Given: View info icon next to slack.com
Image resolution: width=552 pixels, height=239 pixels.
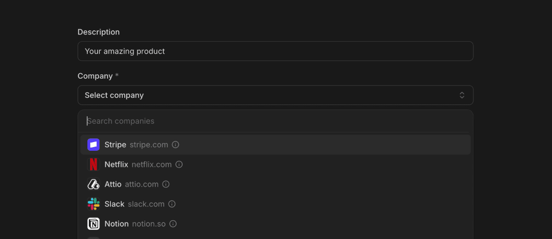Looking at the screenshot, I should pyautogui.click(x=172, y=204).
